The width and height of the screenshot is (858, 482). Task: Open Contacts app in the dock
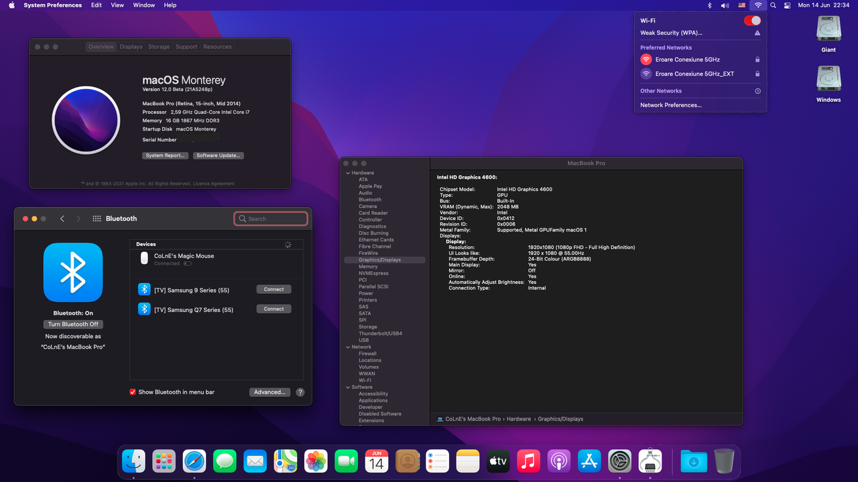[x=407, y=461]
